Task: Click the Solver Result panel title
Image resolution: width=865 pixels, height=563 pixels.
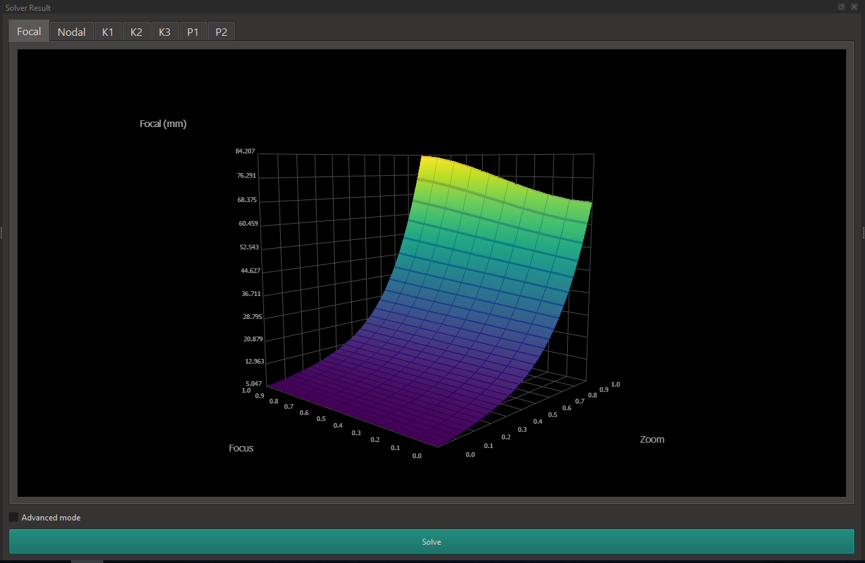Action: (x=28, y=7)
